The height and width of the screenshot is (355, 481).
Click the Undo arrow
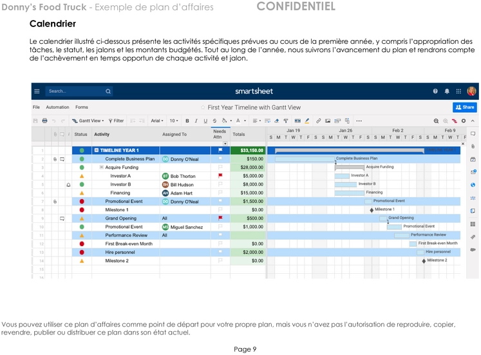click(53, 121)
